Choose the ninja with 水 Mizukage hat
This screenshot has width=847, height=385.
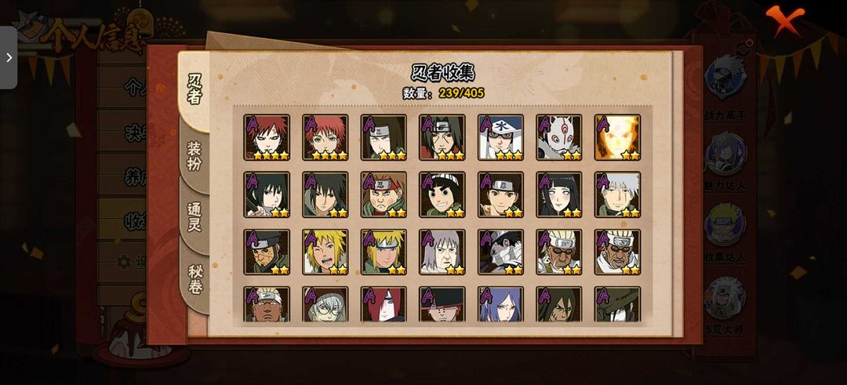(x=500, y=137)
